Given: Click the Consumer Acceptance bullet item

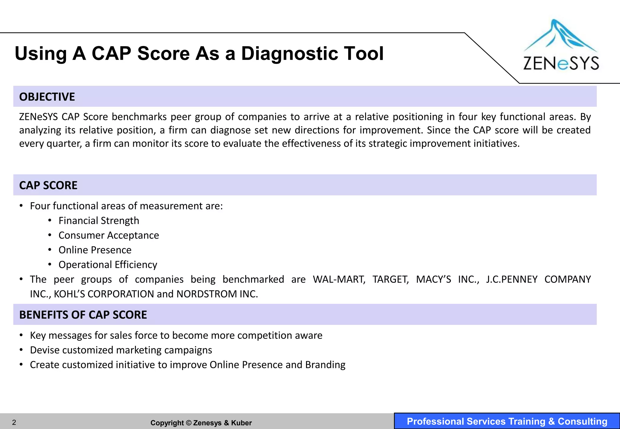Looking at the screenshot, I should click(x=109, y=235).
